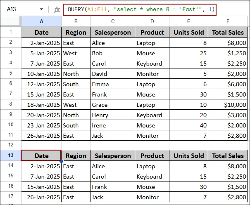This screenshot has height=205, width=250.
Task: Click Total Sales header in row 1
Action: coord(228,32)
